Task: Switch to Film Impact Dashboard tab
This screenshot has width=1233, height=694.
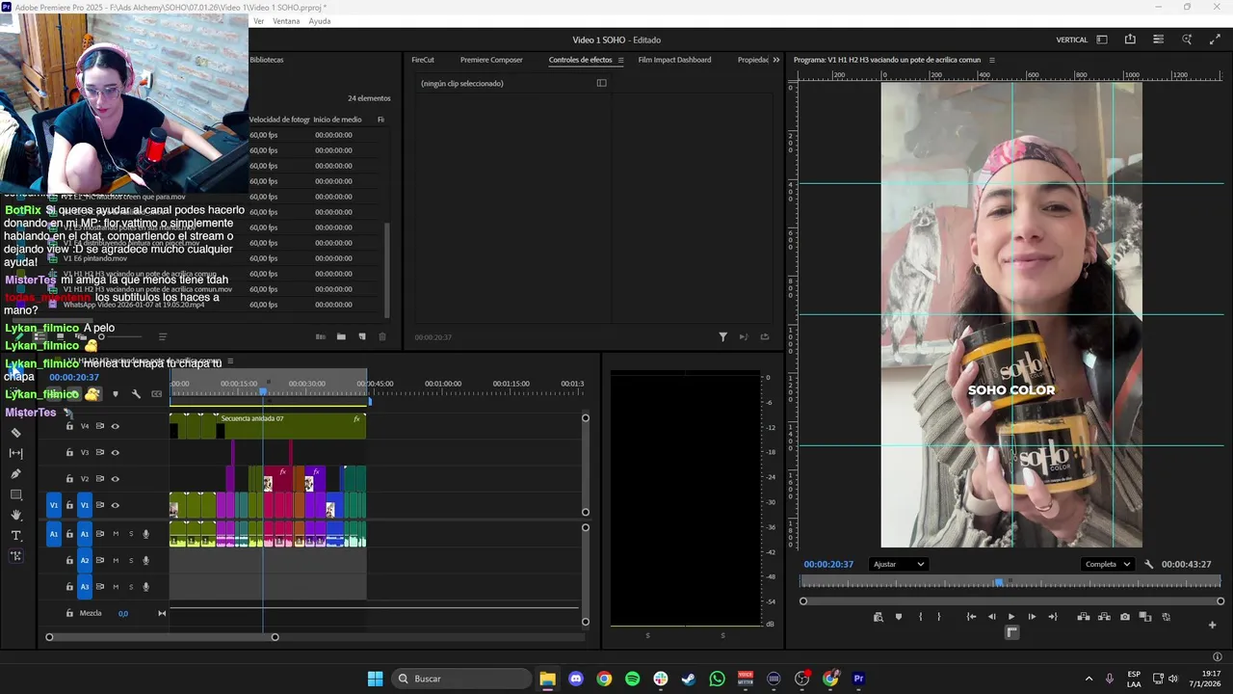Action: (674, 60)
